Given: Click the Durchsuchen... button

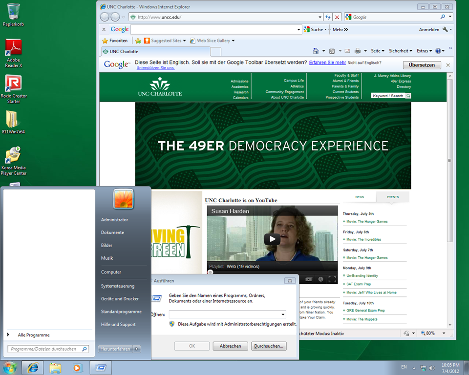Looking at the screenshot, I should point(269,346).
